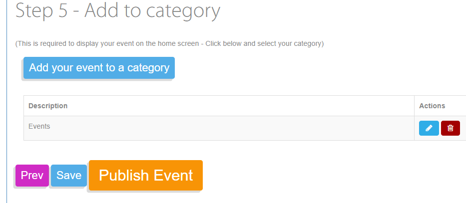Click the vertical blue line at left edge
Viewport: 466px width, 203px height.
[6, 102]
